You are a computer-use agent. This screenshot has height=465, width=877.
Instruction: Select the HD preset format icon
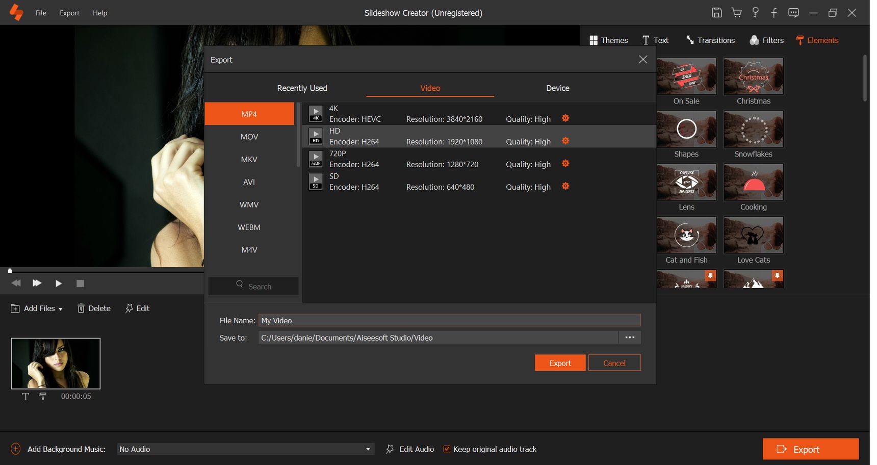click(316, 136)
